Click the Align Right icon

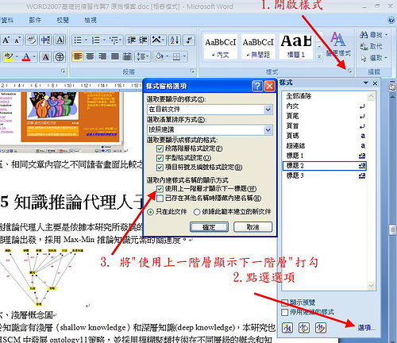click(102, 56)
